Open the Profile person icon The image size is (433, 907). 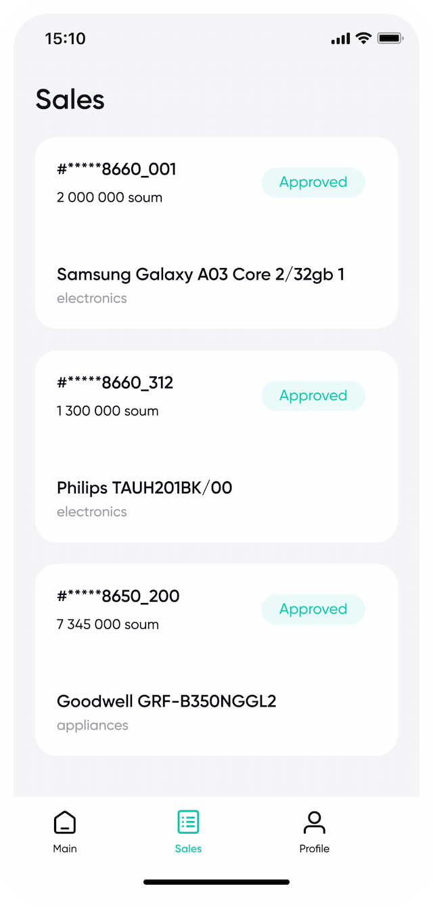[x=315, y=822]
